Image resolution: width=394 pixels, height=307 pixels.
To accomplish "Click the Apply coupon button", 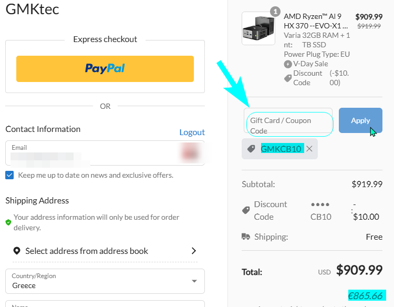I will 360,120.
